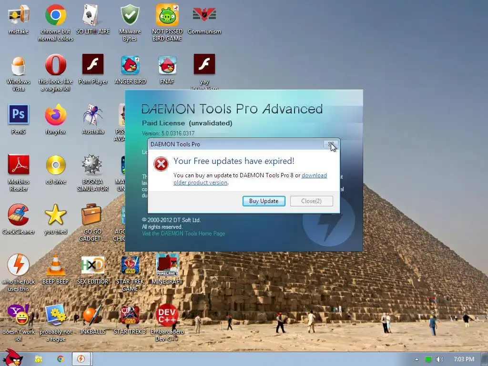Open the 'GO GO GADGET' briefcase icon
Screen dimensions: 488x366
tap(91, 214)
